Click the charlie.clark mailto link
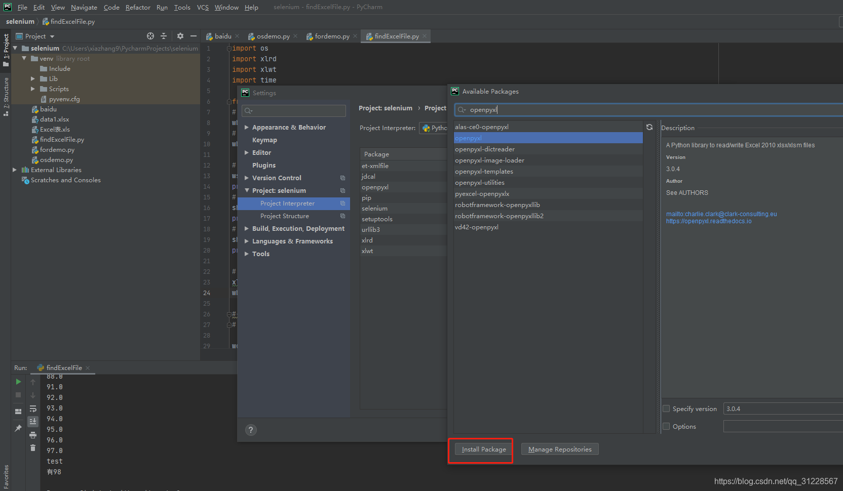Screen dimensions: 843x491 click(721, 214)
